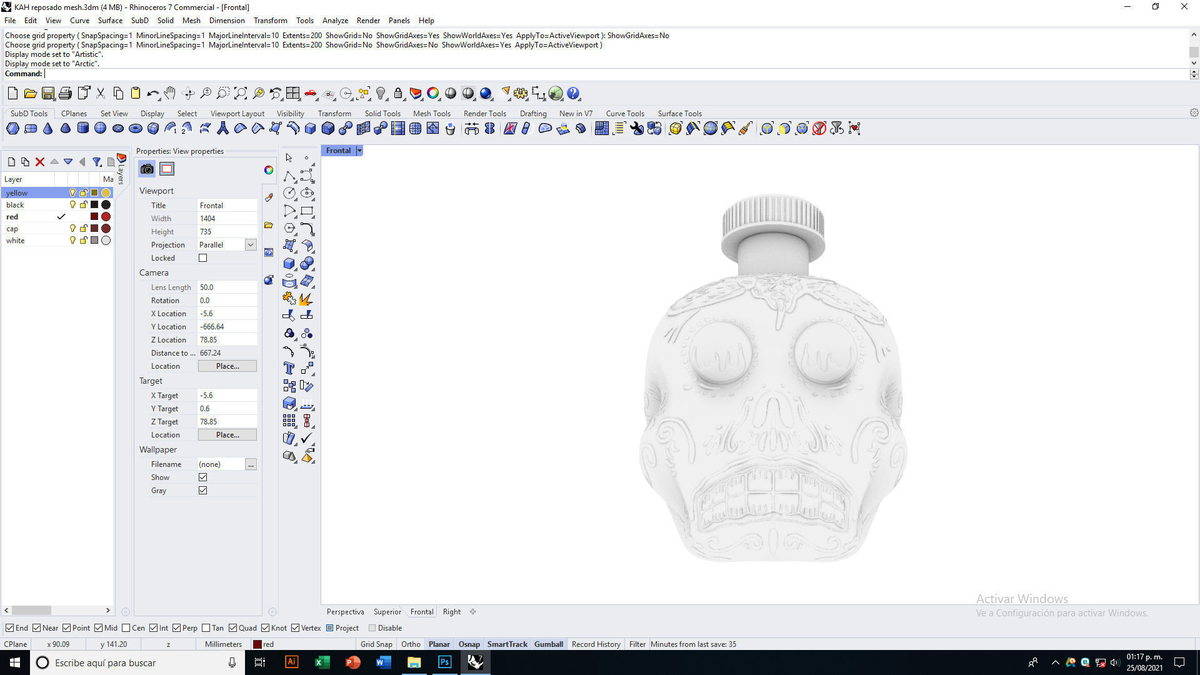Select the Rectangle tool in side toolbar

307,211
